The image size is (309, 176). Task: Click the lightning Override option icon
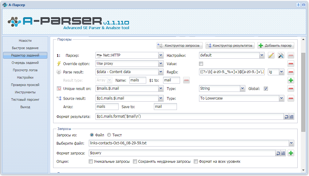(59, 64)
